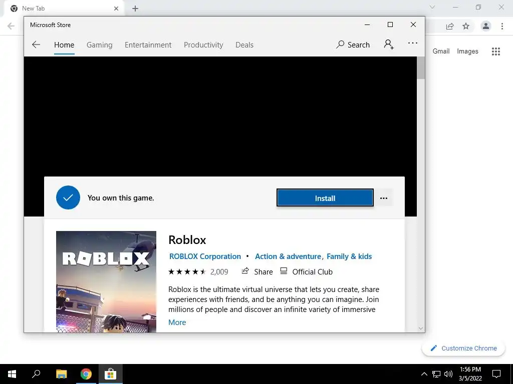
Task: Open the Chrome tab search chevron
Action: click(x=432, y=7)
